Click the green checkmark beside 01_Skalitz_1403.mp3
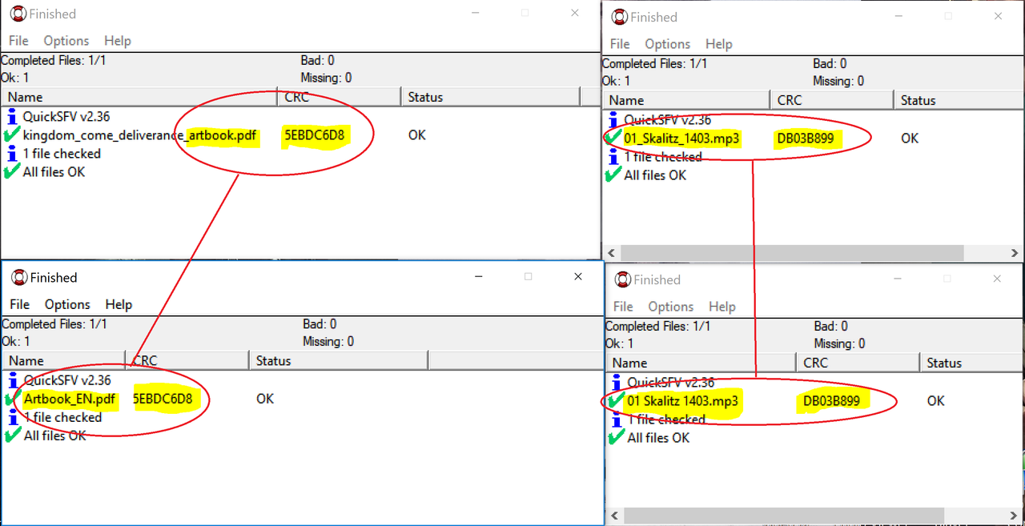1025x526 pixels. click(613, 138)
